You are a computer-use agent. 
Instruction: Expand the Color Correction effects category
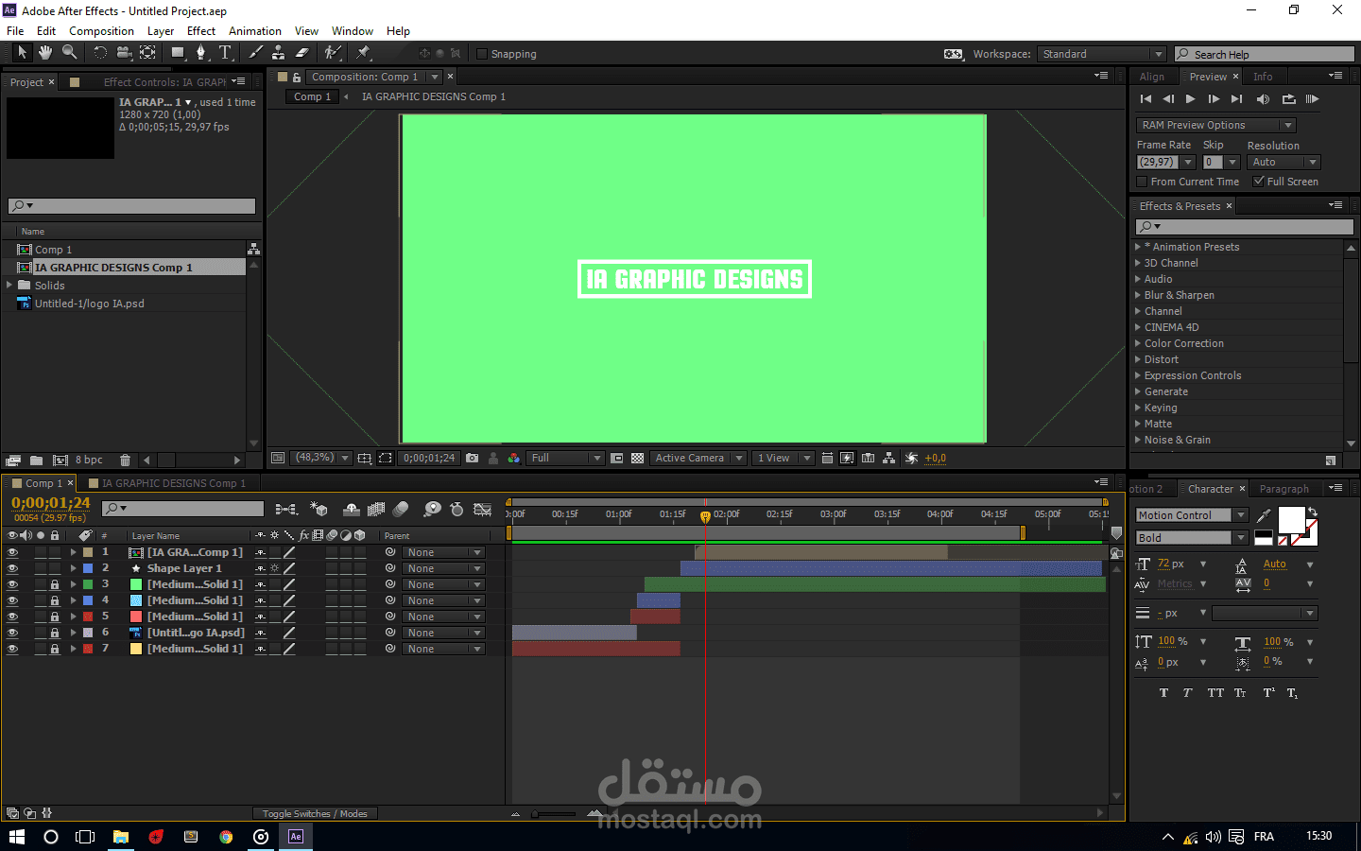pyautogui.click(x=1138, y=343)
